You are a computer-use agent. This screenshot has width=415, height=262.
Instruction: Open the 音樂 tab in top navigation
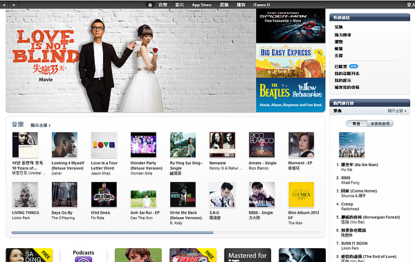[163, 5]
